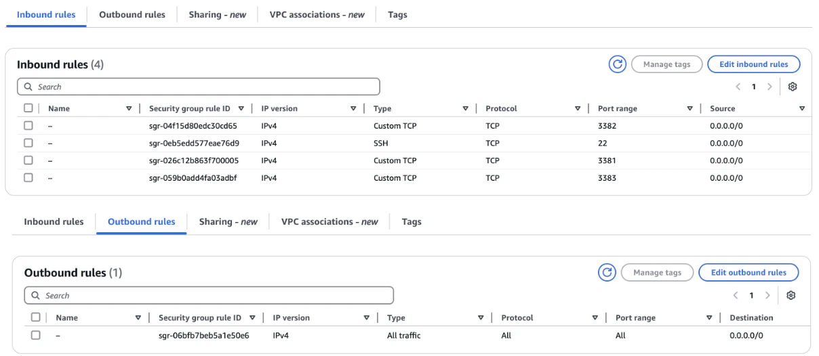The image size is (819, 356).
Task: Open the VPC associations tab at top
Action: pos(317,14)
